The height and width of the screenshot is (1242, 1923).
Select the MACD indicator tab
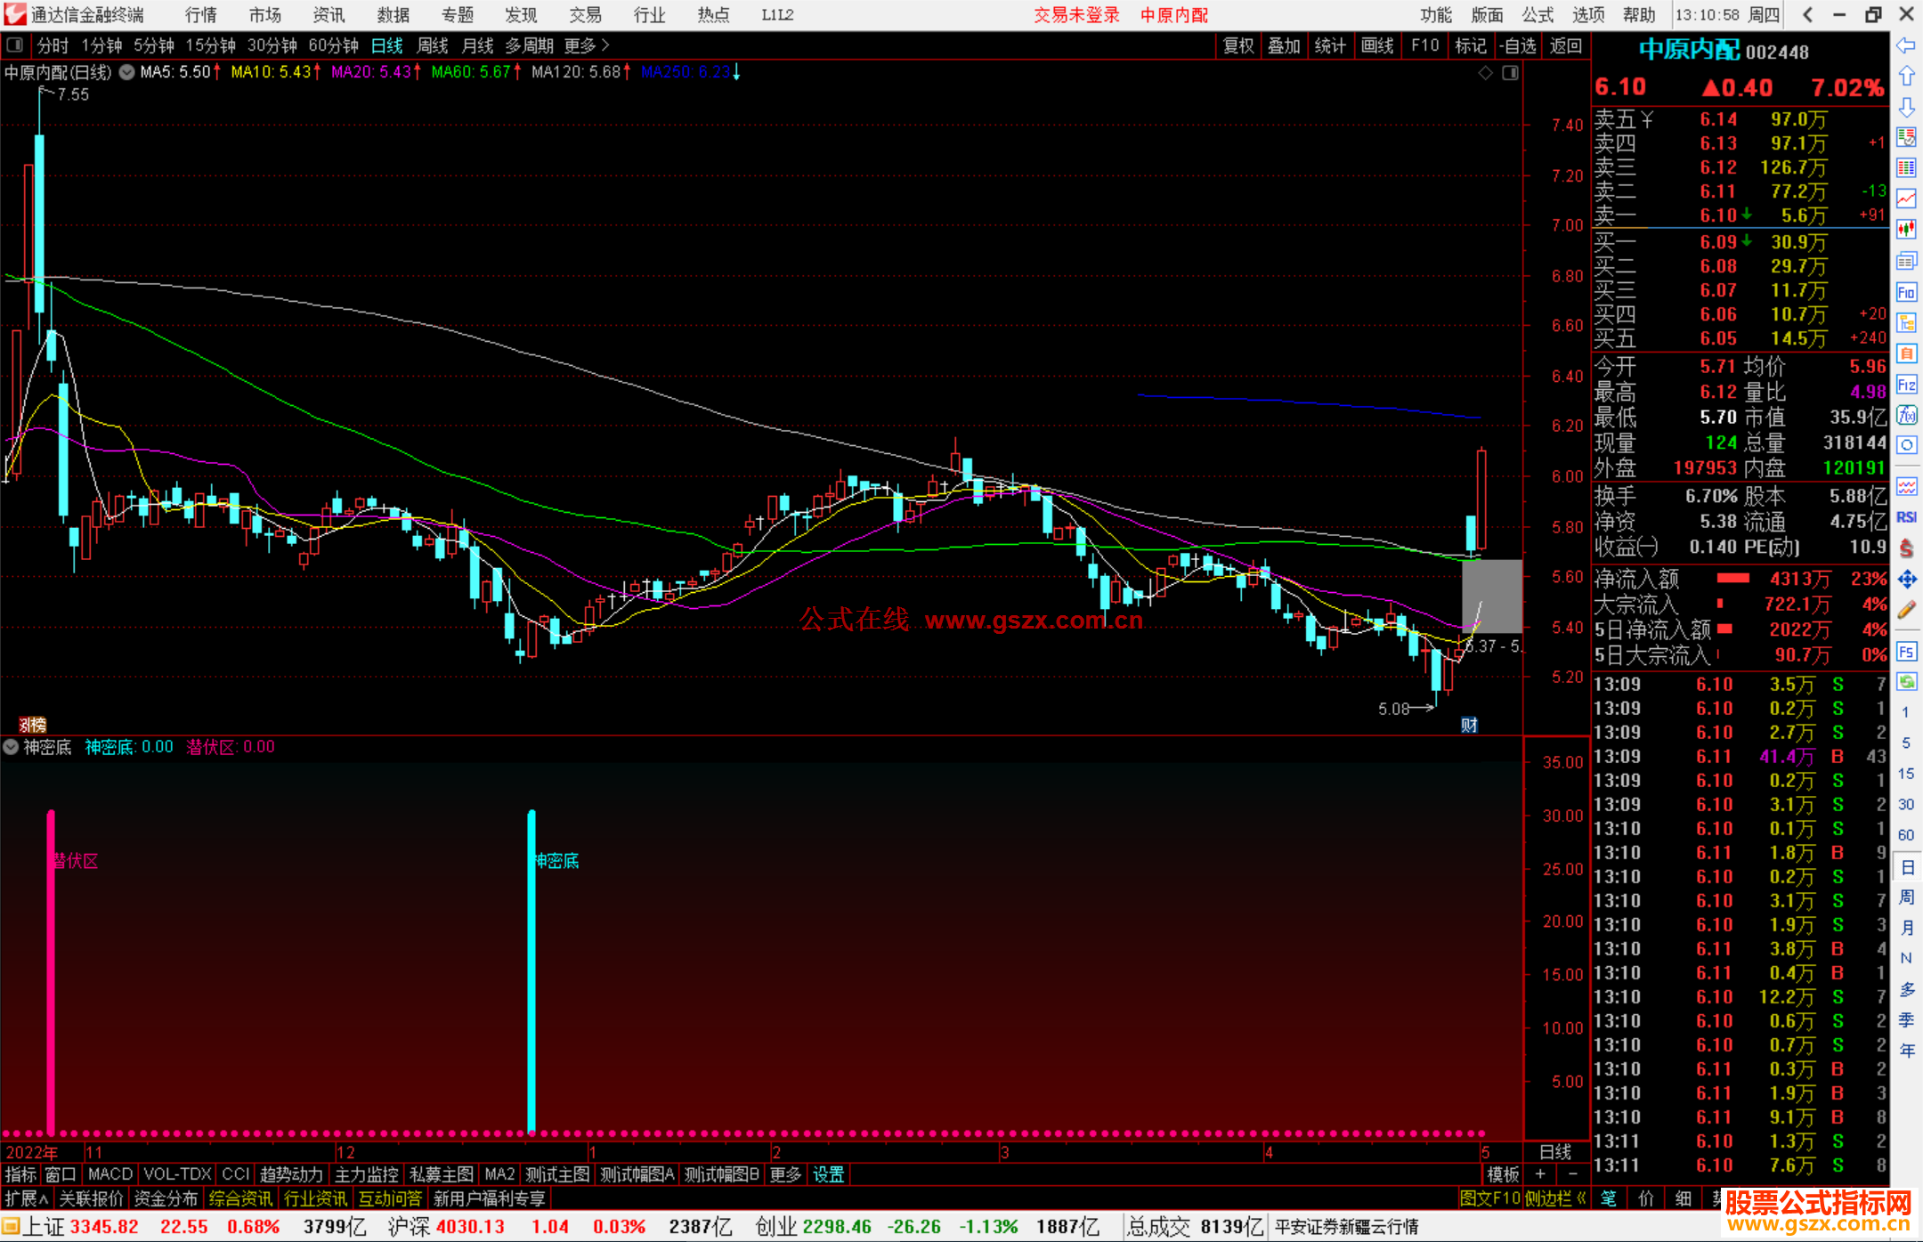point(110,1174)
